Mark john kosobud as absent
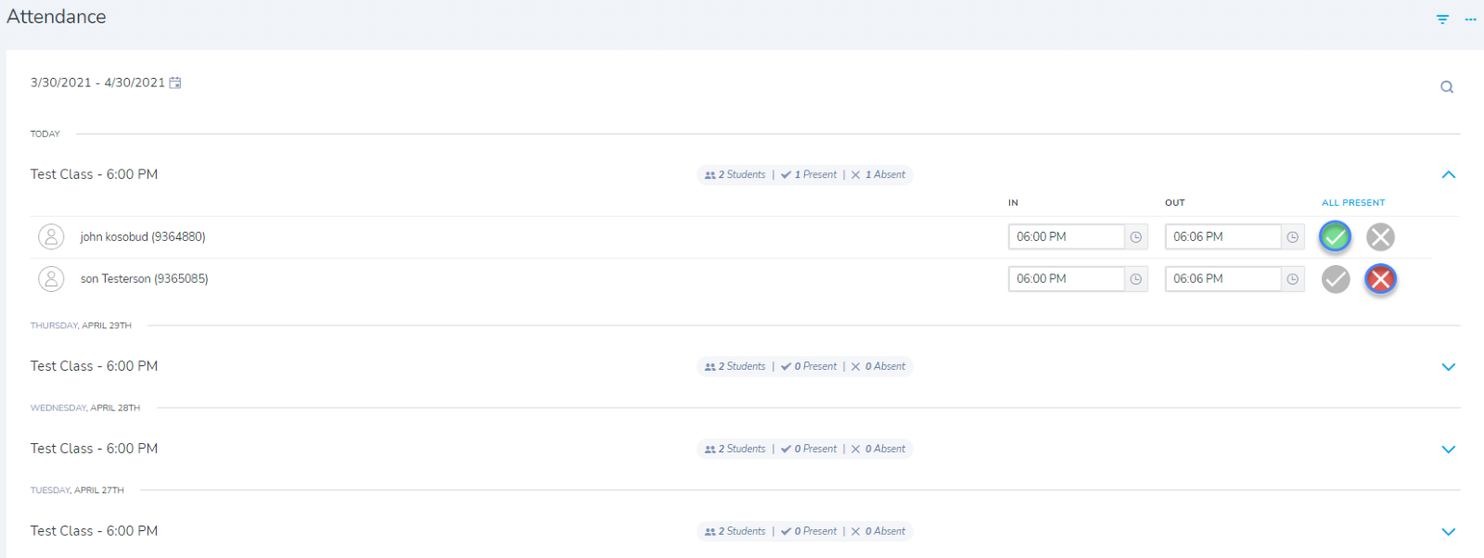Image resolution: width=1484 pixels, height=558 pixels. 1380,237
